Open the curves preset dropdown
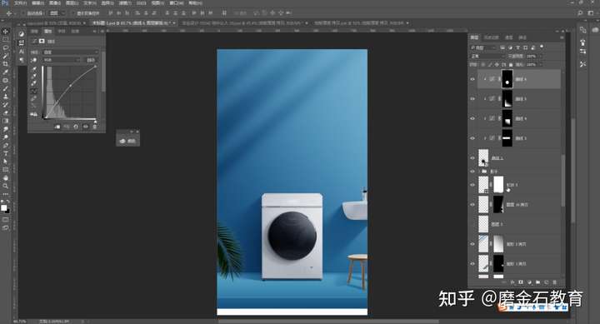Screen dimensions: 600x324 tap(70, 52)
